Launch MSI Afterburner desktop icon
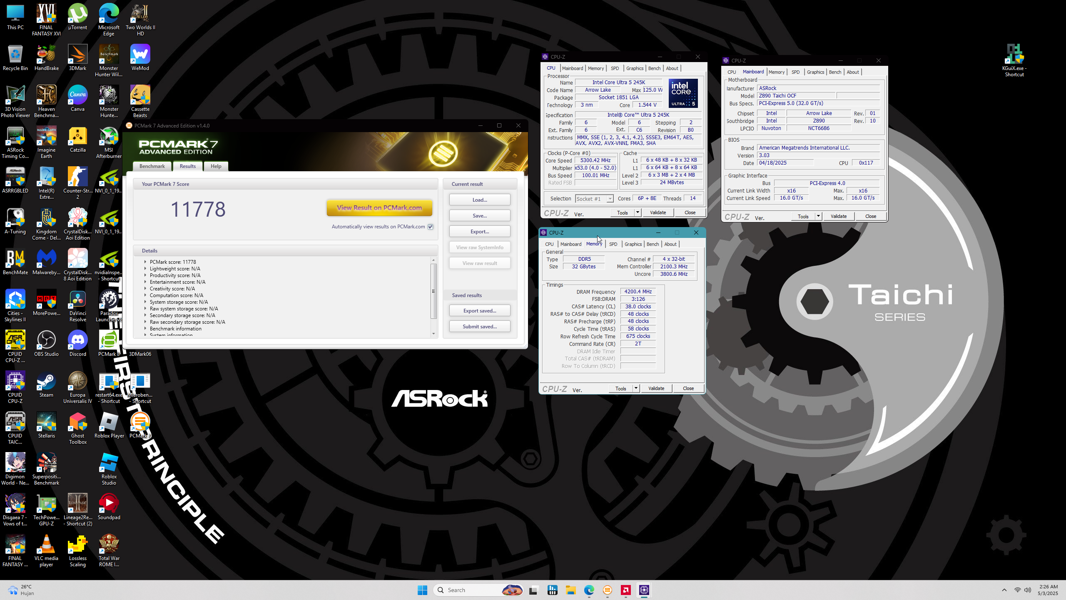The height and width of the screenshot is (600, 1066). [x=109, y=142]
